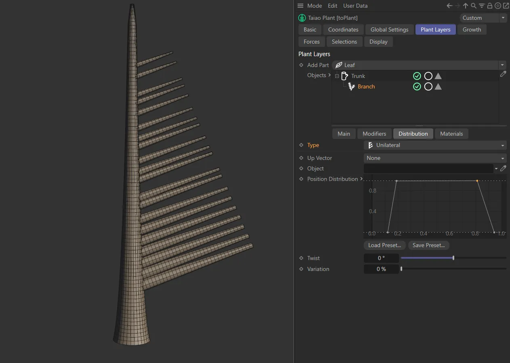
Task: Click the circle toggle beside Trunk
Action: coord(428,76)
